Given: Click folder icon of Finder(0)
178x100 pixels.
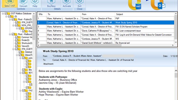Looking at the screenshot, I should tap(19, 40).
